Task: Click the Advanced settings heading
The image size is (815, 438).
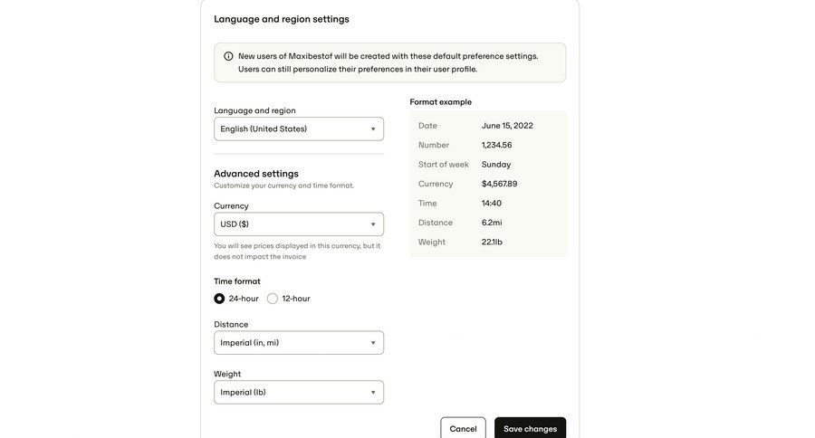Action: click(x=256, y=174)
